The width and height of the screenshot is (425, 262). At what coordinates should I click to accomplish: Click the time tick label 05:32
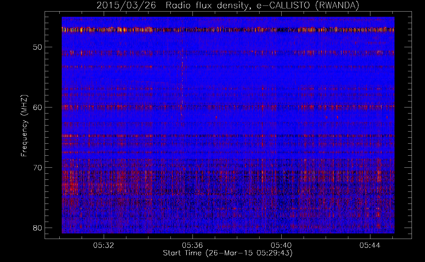(x=104, y=245)
